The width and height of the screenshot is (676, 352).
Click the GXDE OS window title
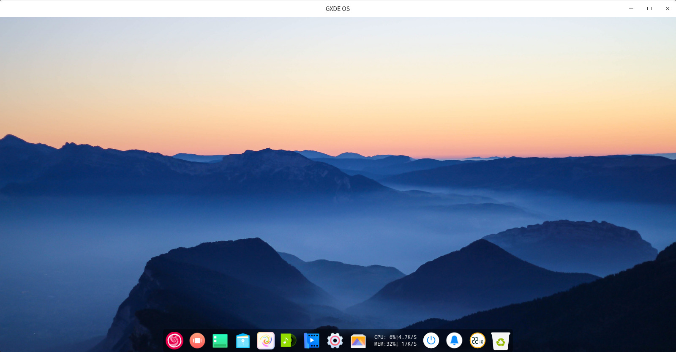pyautogui.click(x=338, y=8)
